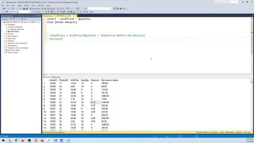Expand the System Databases node
Image resolution: width=254 pixels, height=143 pixels.
[6, 27]
